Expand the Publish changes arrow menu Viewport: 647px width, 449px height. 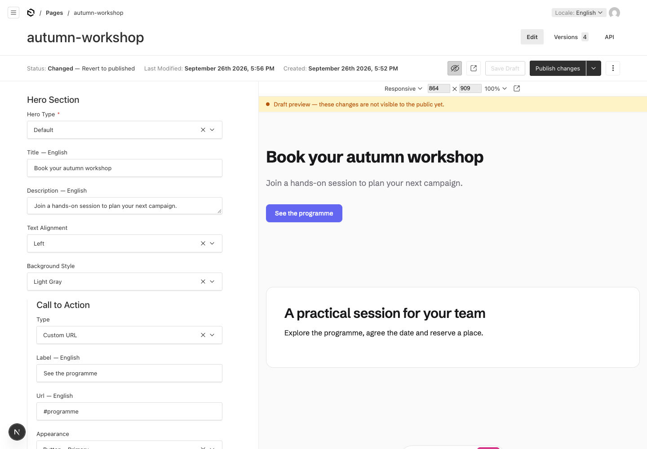pos(594,68)
